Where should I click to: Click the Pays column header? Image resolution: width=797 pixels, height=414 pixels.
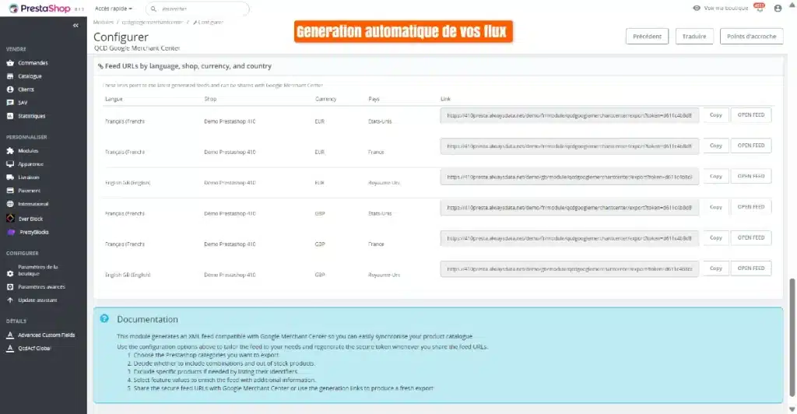coord(374,99)
